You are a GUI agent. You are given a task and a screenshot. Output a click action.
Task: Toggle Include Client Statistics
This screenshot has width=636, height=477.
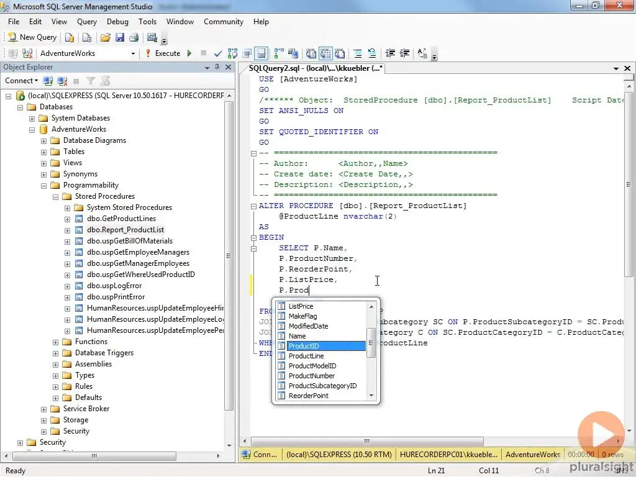click(x=293, y=53)
